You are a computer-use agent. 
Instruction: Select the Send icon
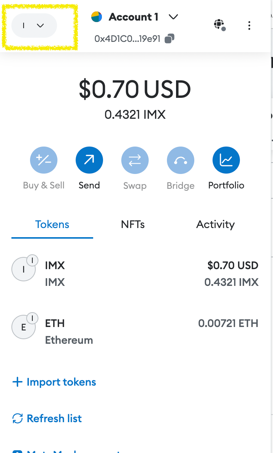[x=89, y=160]
